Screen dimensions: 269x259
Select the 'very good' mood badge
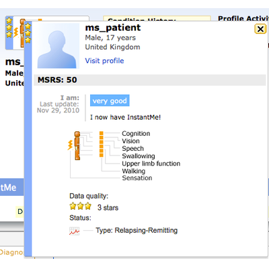(110, 100)
